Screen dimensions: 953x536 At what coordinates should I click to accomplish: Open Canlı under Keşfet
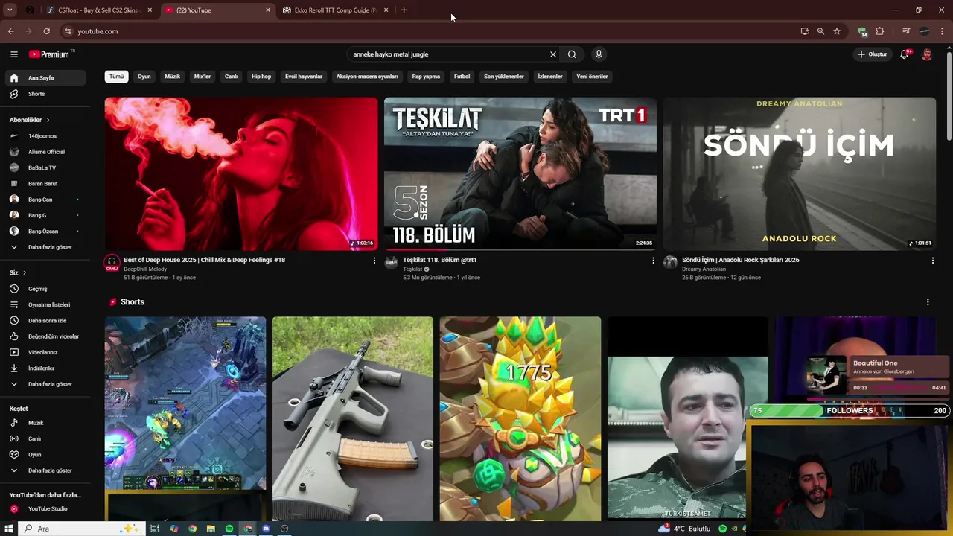(45, 438)
